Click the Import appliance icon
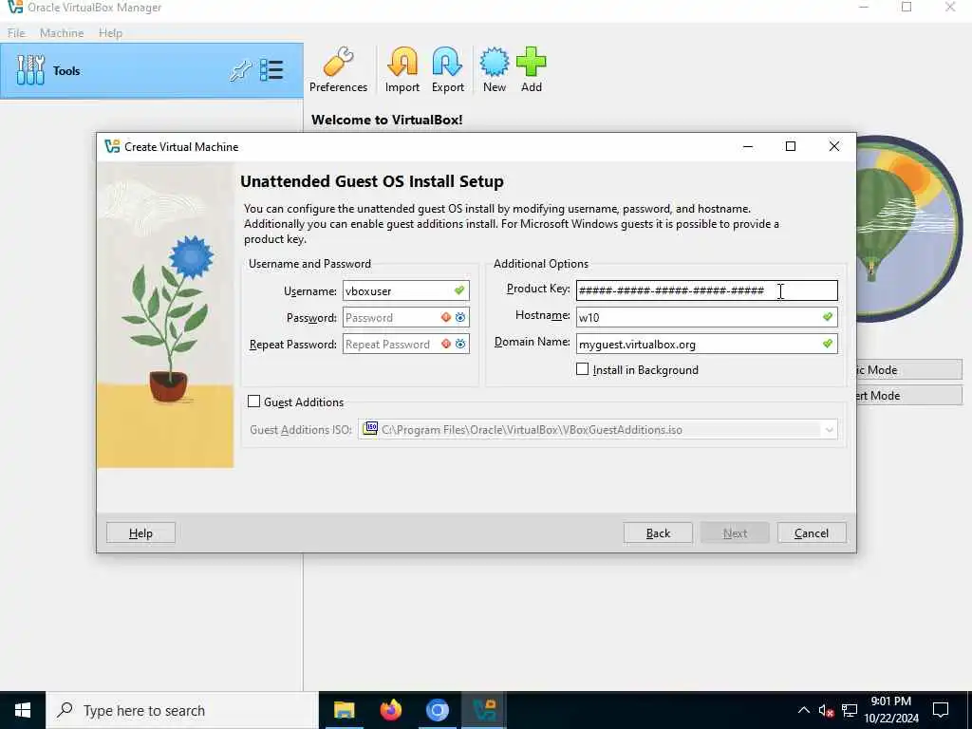This screenshot has width=972, height=729. 402,70
